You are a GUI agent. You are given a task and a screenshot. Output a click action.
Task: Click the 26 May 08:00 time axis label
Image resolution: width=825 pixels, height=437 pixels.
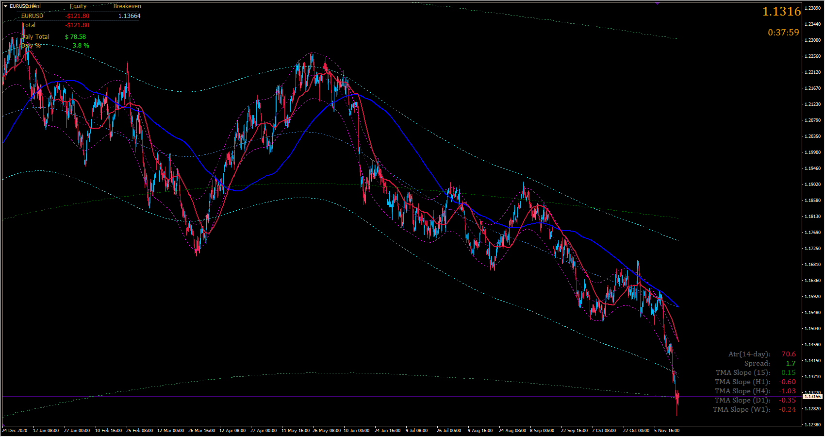coord(327,431)
